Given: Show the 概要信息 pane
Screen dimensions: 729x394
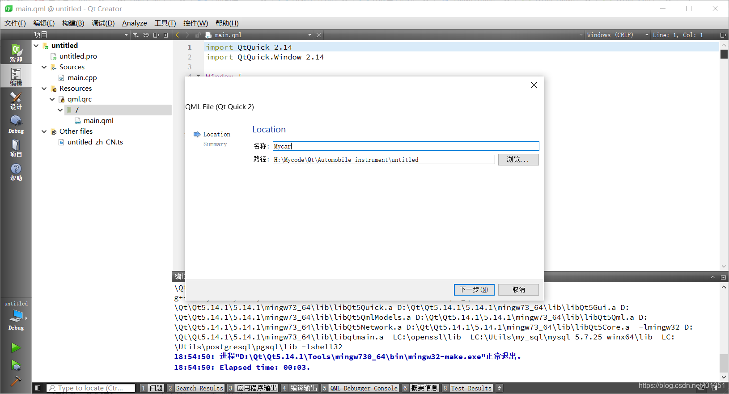Looking at the screenshot, I should click(420, 388).
